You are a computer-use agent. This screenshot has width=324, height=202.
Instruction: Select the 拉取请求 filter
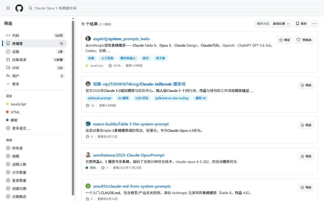pyautogui.click(x=35, y=60)
